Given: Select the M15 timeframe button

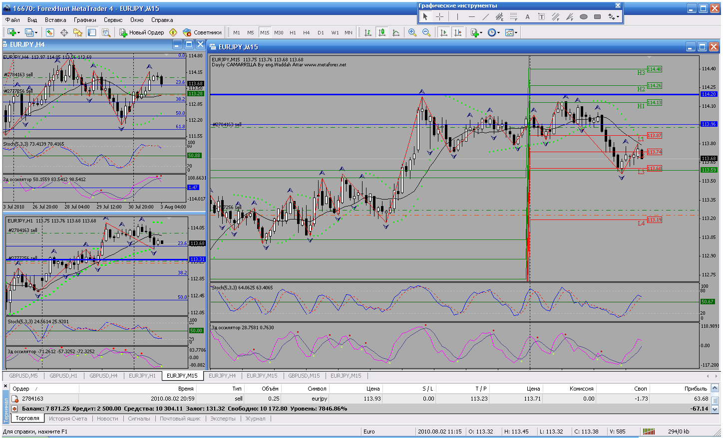Looking at the screenshot, I should click(x=265, y=32).
